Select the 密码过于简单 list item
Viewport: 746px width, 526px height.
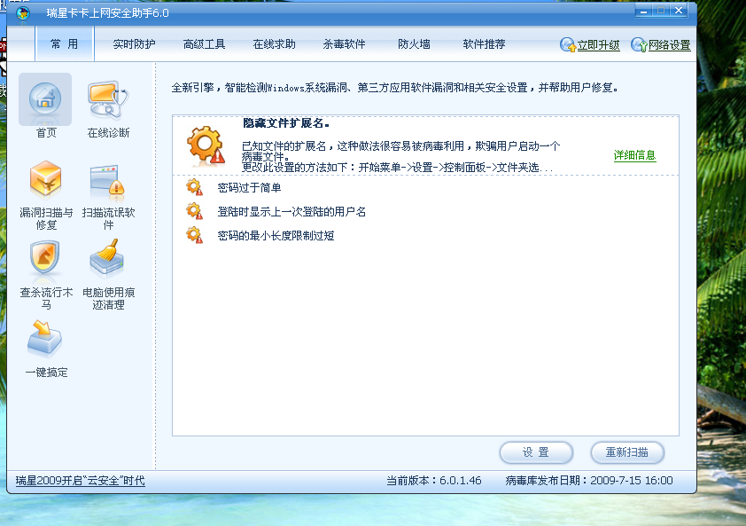click(249, 188)
